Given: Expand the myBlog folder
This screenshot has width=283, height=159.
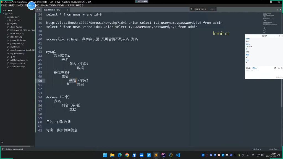Looking at the screenshot, I should click(5, 24).
